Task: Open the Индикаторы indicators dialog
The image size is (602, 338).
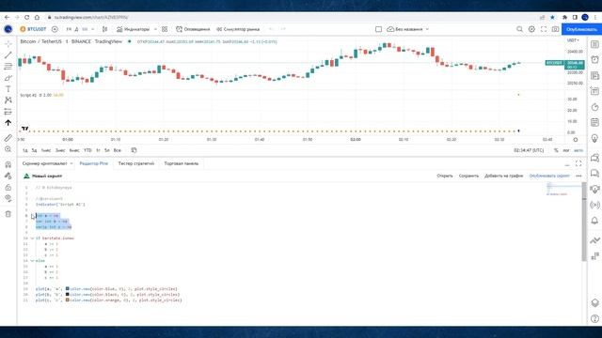Action: (133, 29)
